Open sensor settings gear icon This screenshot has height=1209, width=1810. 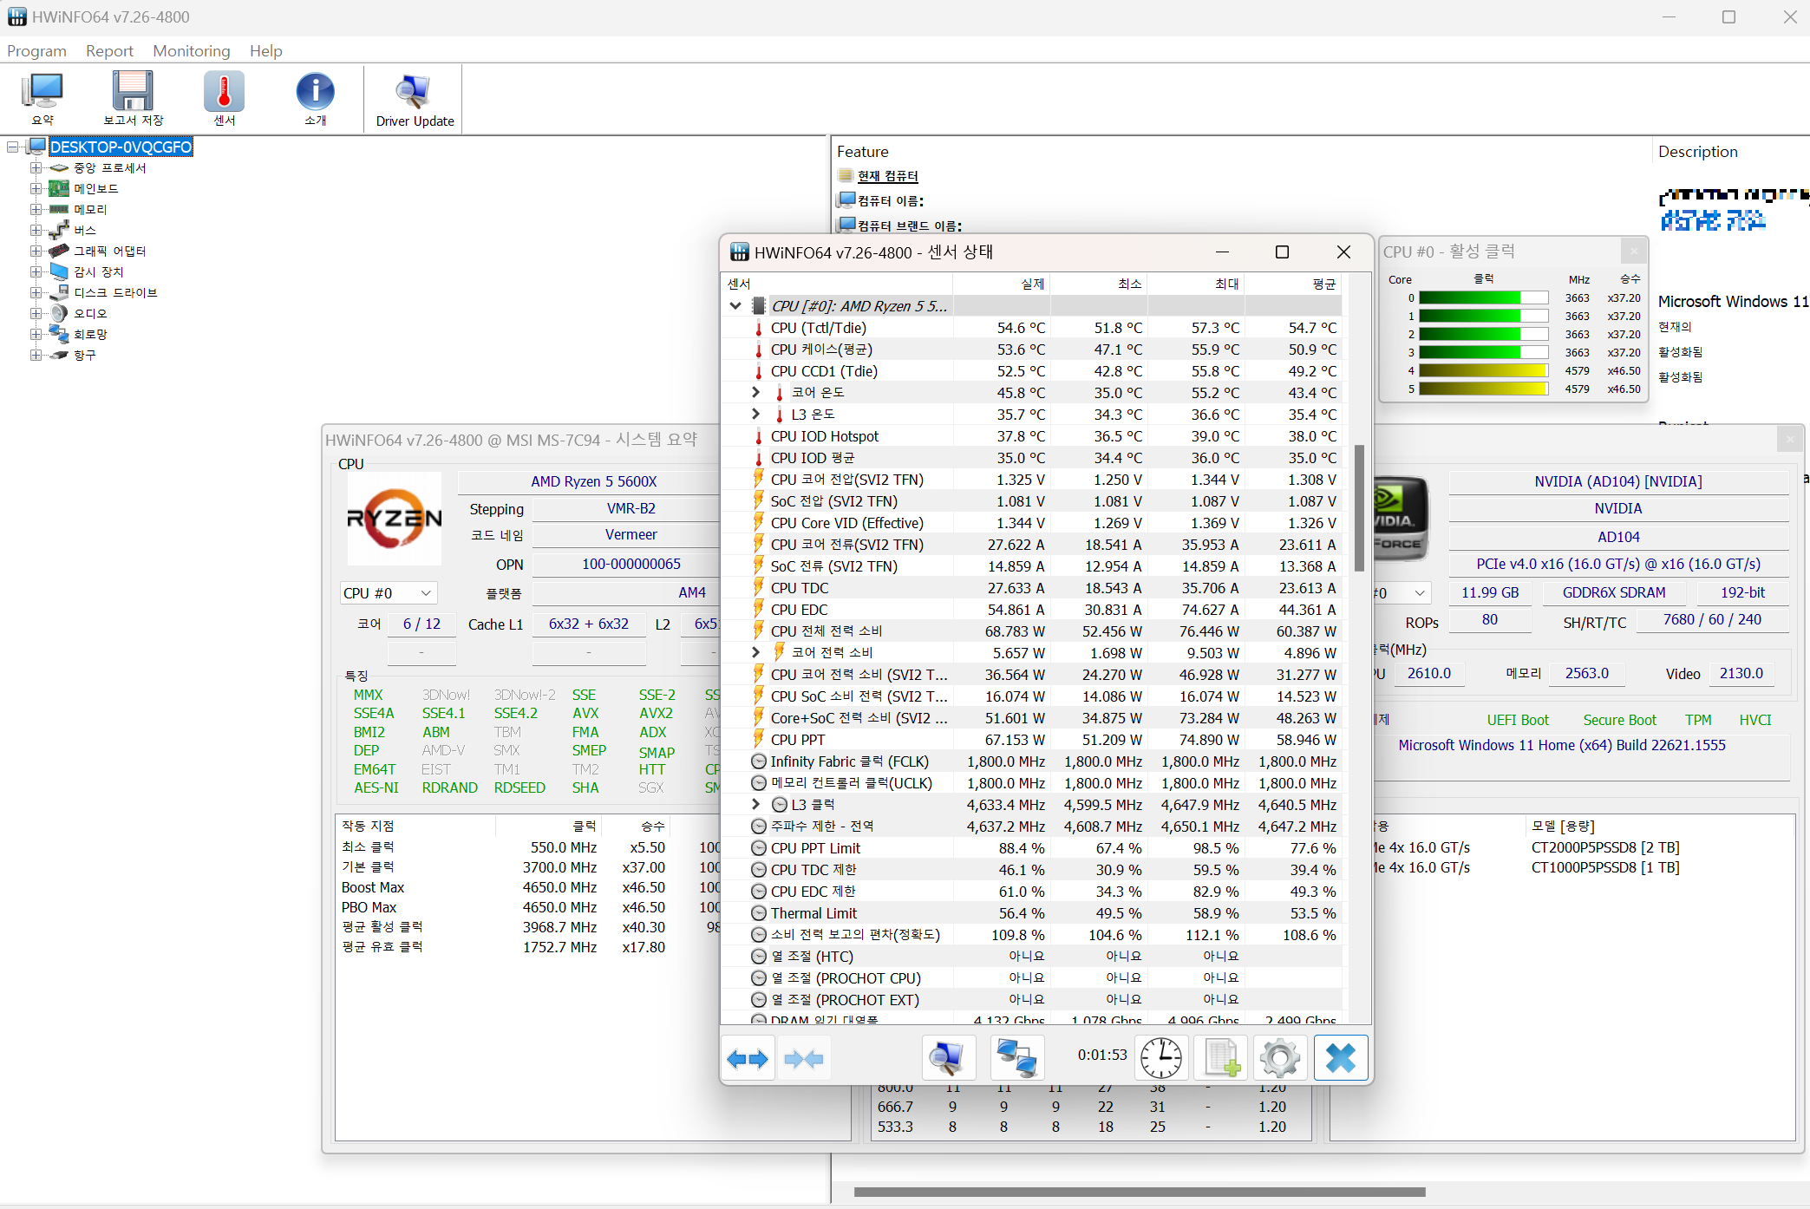point(1279,1057)
